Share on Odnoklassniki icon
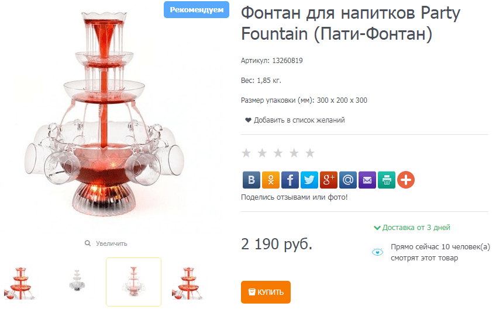Screen dimensions: 496x310 (271, 180)
